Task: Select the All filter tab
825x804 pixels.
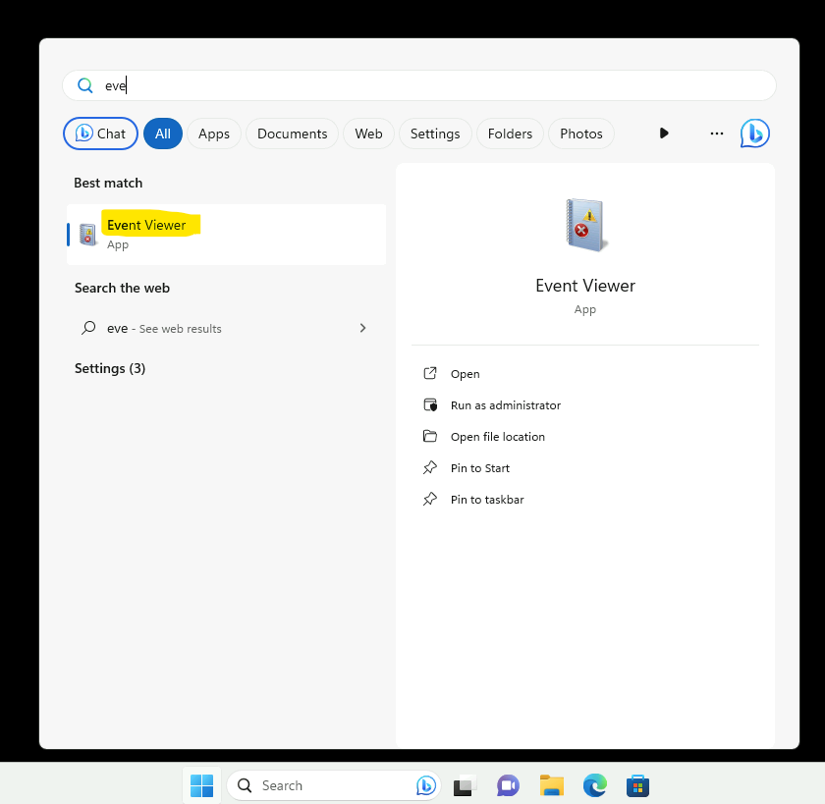Action: pyautogui.click(x=163, y=134)
